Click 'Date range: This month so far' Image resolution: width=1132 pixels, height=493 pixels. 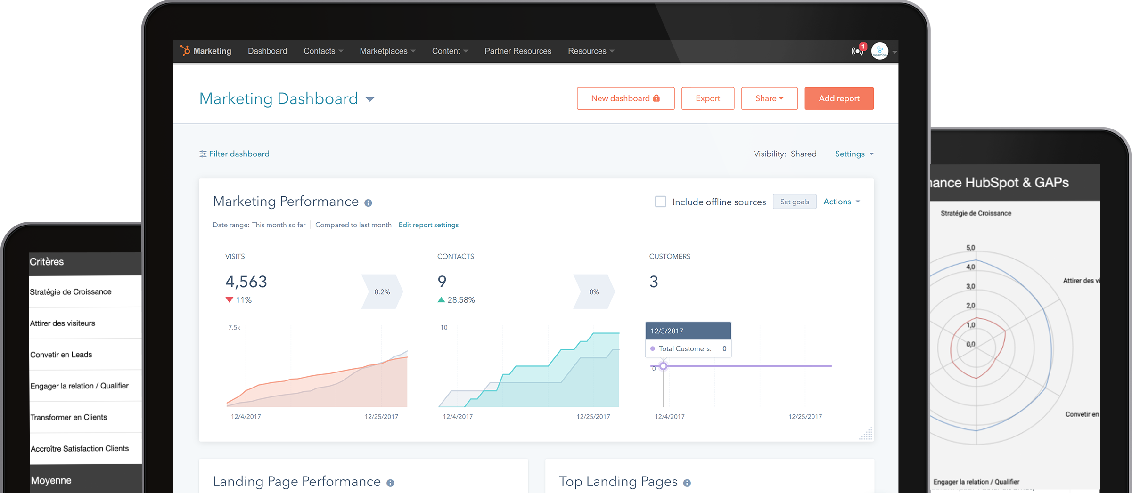(259, 225)
